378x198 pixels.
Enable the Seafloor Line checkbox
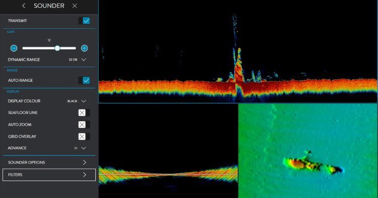click(82, 112)
